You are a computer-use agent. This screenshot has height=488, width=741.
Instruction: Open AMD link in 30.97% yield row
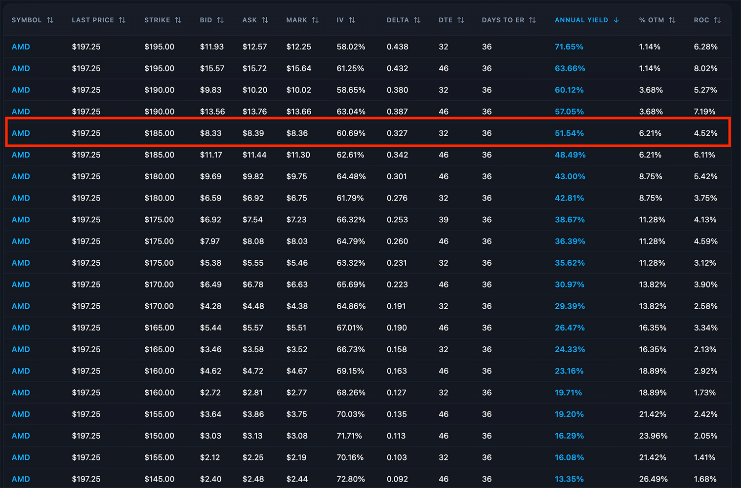pyautogui.click(x=21, y=285)
